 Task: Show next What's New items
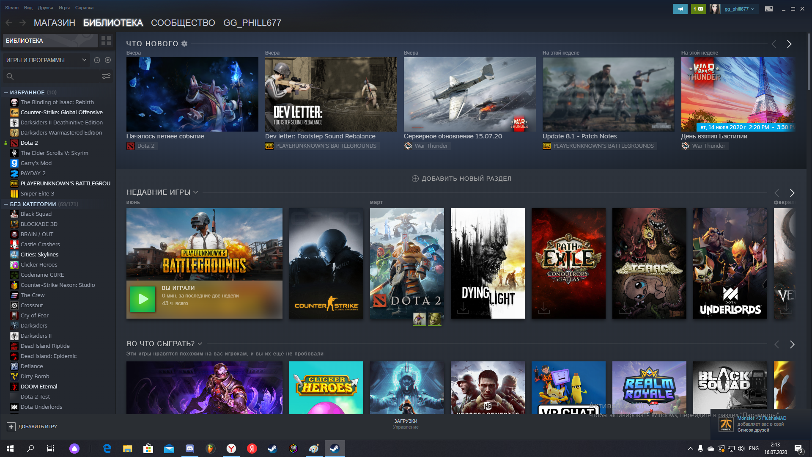click(789, 44)
